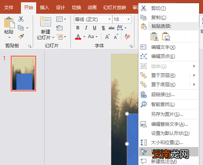Toggle Italic formatting
Viewport: 203px width, 165px height.
pyautogui.click(x=86, y=28)
